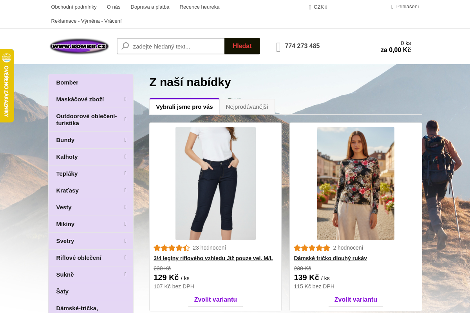Click the www.bombr.cz logo
Viewport: 470px width, 313px height.
click(79, 46)
